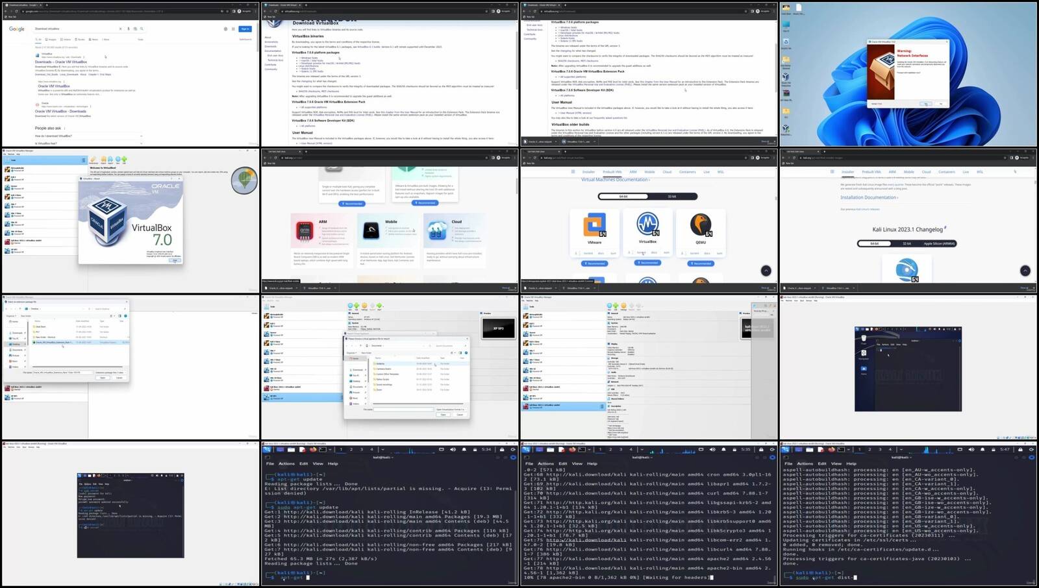Open the More dropdown in Google's result filters
The height and width of the screenshot is (588, 1039).
point(106,40)
